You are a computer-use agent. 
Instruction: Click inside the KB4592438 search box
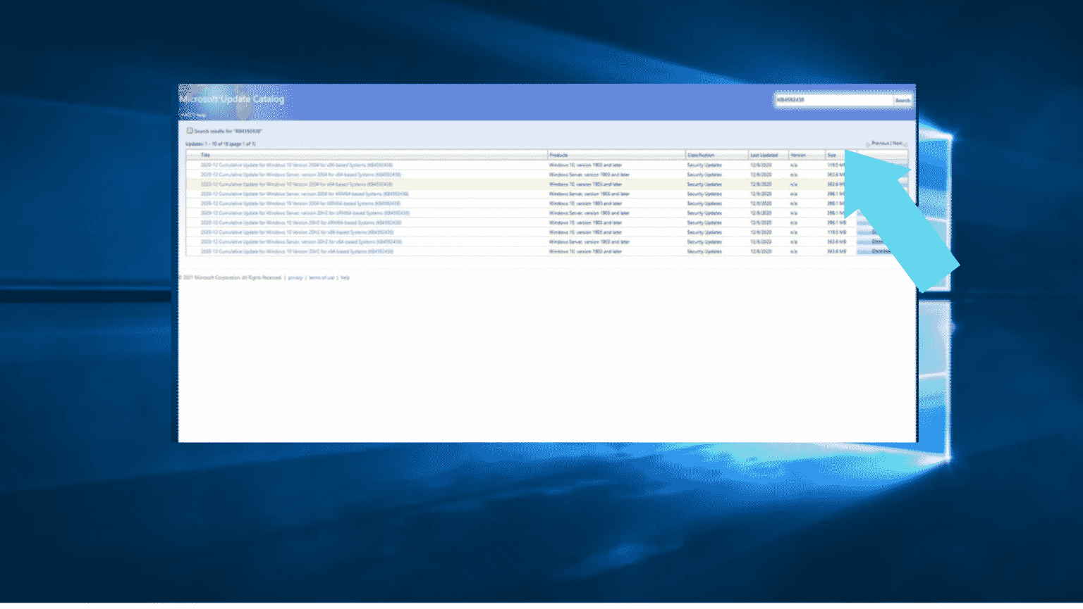pos(833,100)
